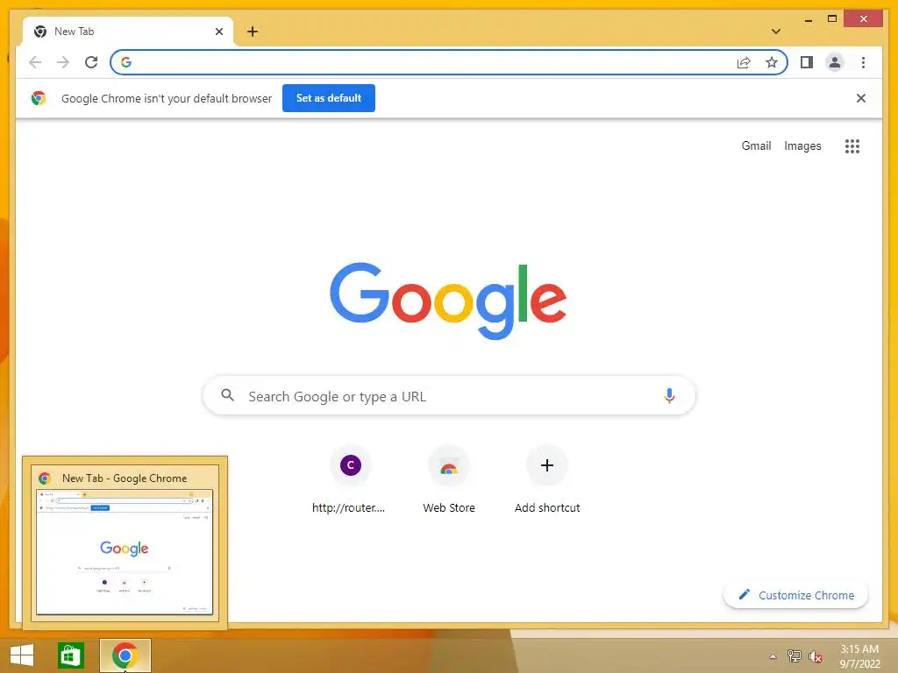Open the profile avatar menu
The image size is (898, 673).
coord(835,62)
